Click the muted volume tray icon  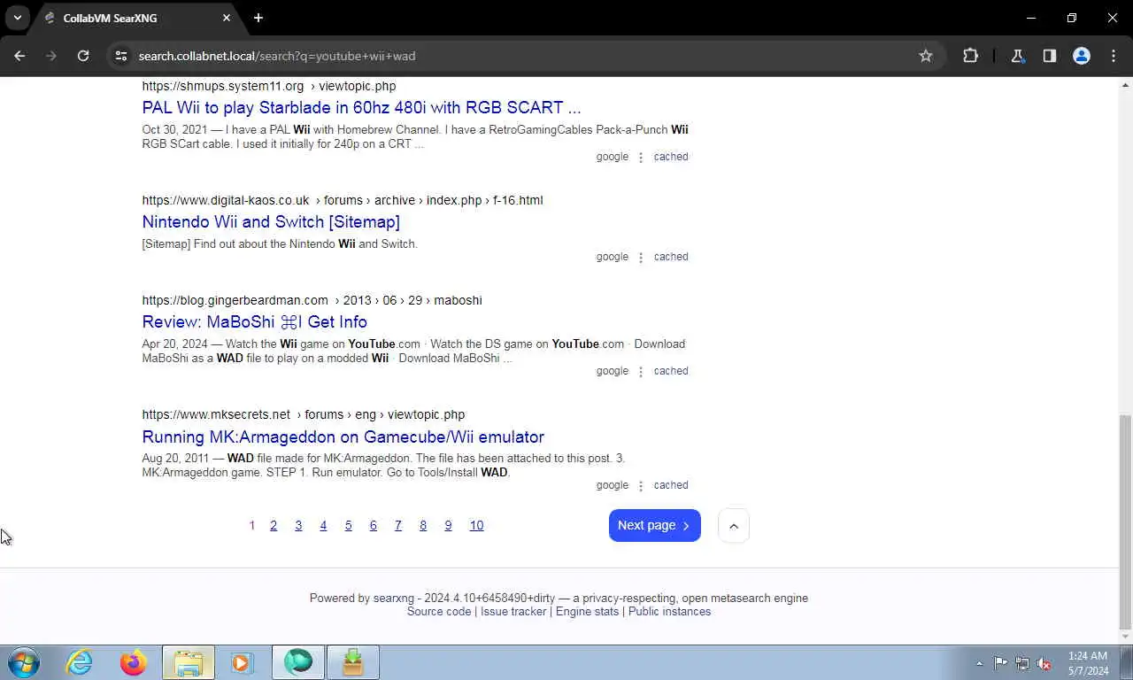(1044, 663)
